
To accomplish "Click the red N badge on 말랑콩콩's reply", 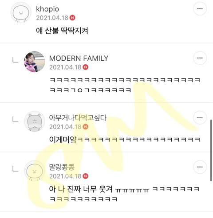I will 86,176.
